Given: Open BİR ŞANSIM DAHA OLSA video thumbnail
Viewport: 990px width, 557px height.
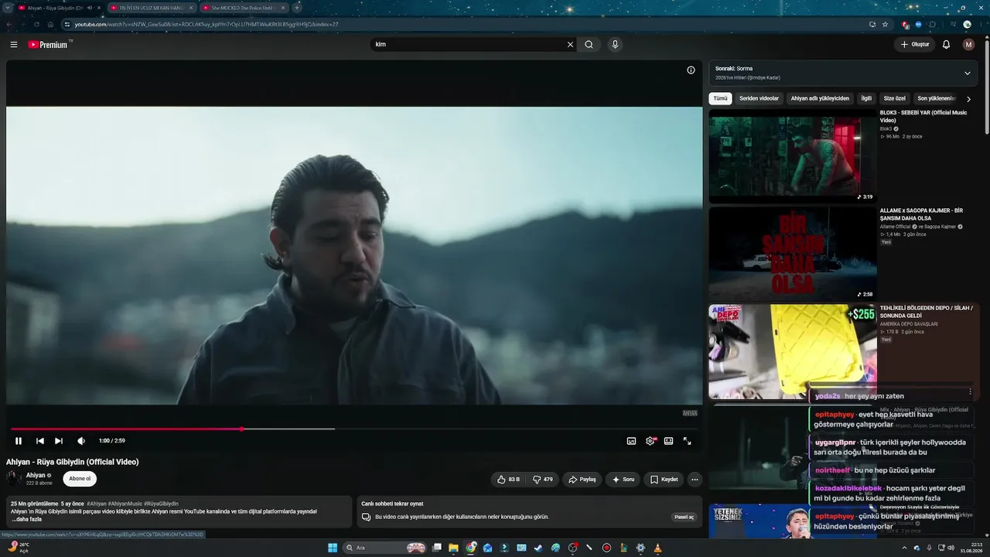Looking at the screenshot, I should (793, 254).
